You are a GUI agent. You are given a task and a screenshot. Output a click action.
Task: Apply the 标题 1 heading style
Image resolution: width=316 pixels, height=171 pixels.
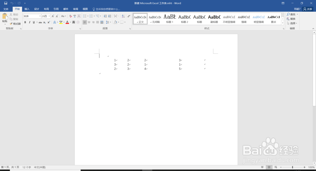click(170, 19)
